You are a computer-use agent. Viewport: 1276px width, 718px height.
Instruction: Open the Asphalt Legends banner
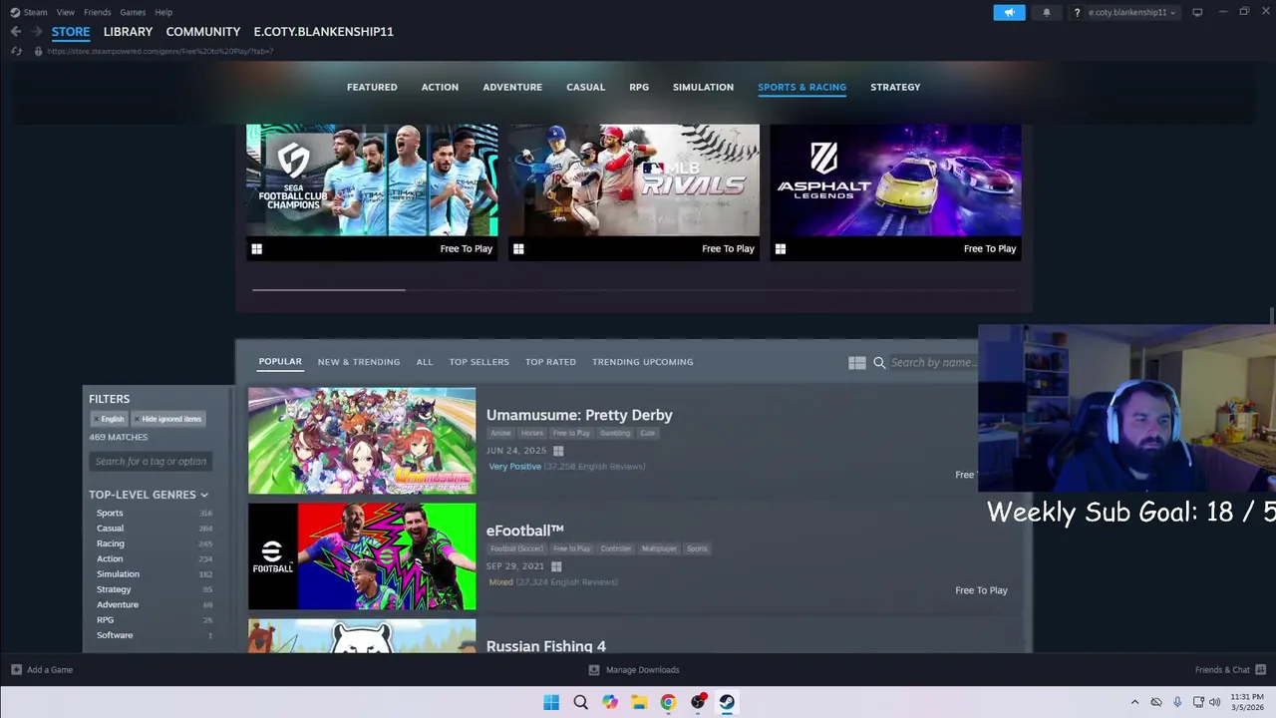tap(895, 180)
